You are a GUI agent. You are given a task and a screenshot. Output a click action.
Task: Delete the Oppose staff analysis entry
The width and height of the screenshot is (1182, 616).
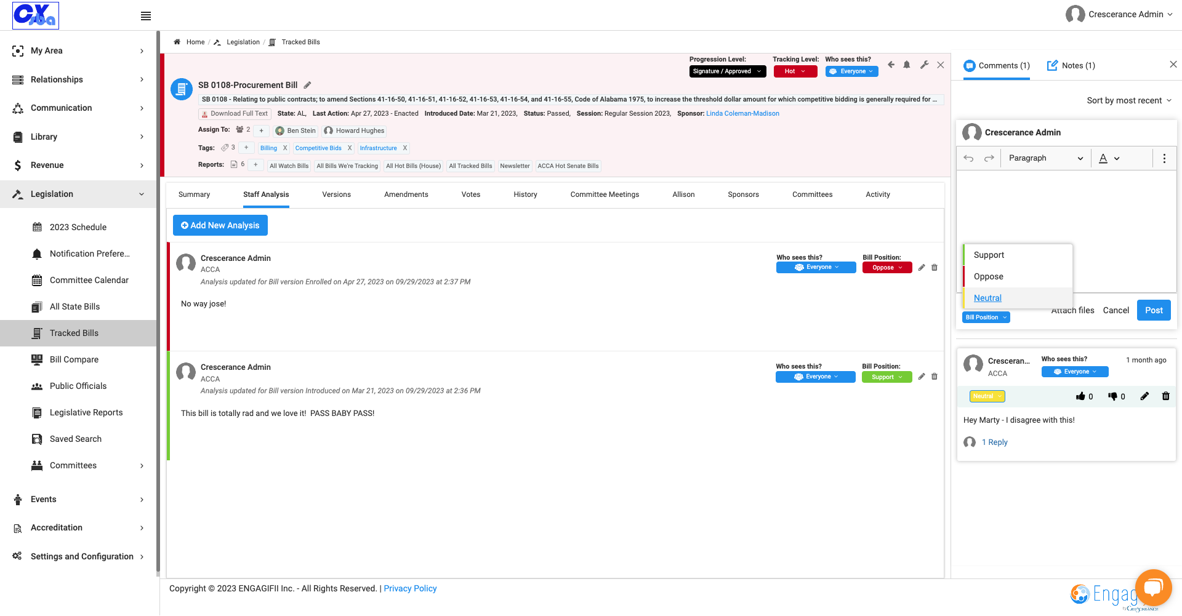click(x=935, y=268)
